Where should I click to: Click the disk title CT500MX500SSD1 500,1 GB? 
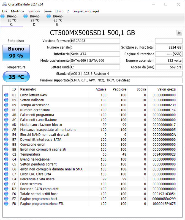tap(92, 33)
